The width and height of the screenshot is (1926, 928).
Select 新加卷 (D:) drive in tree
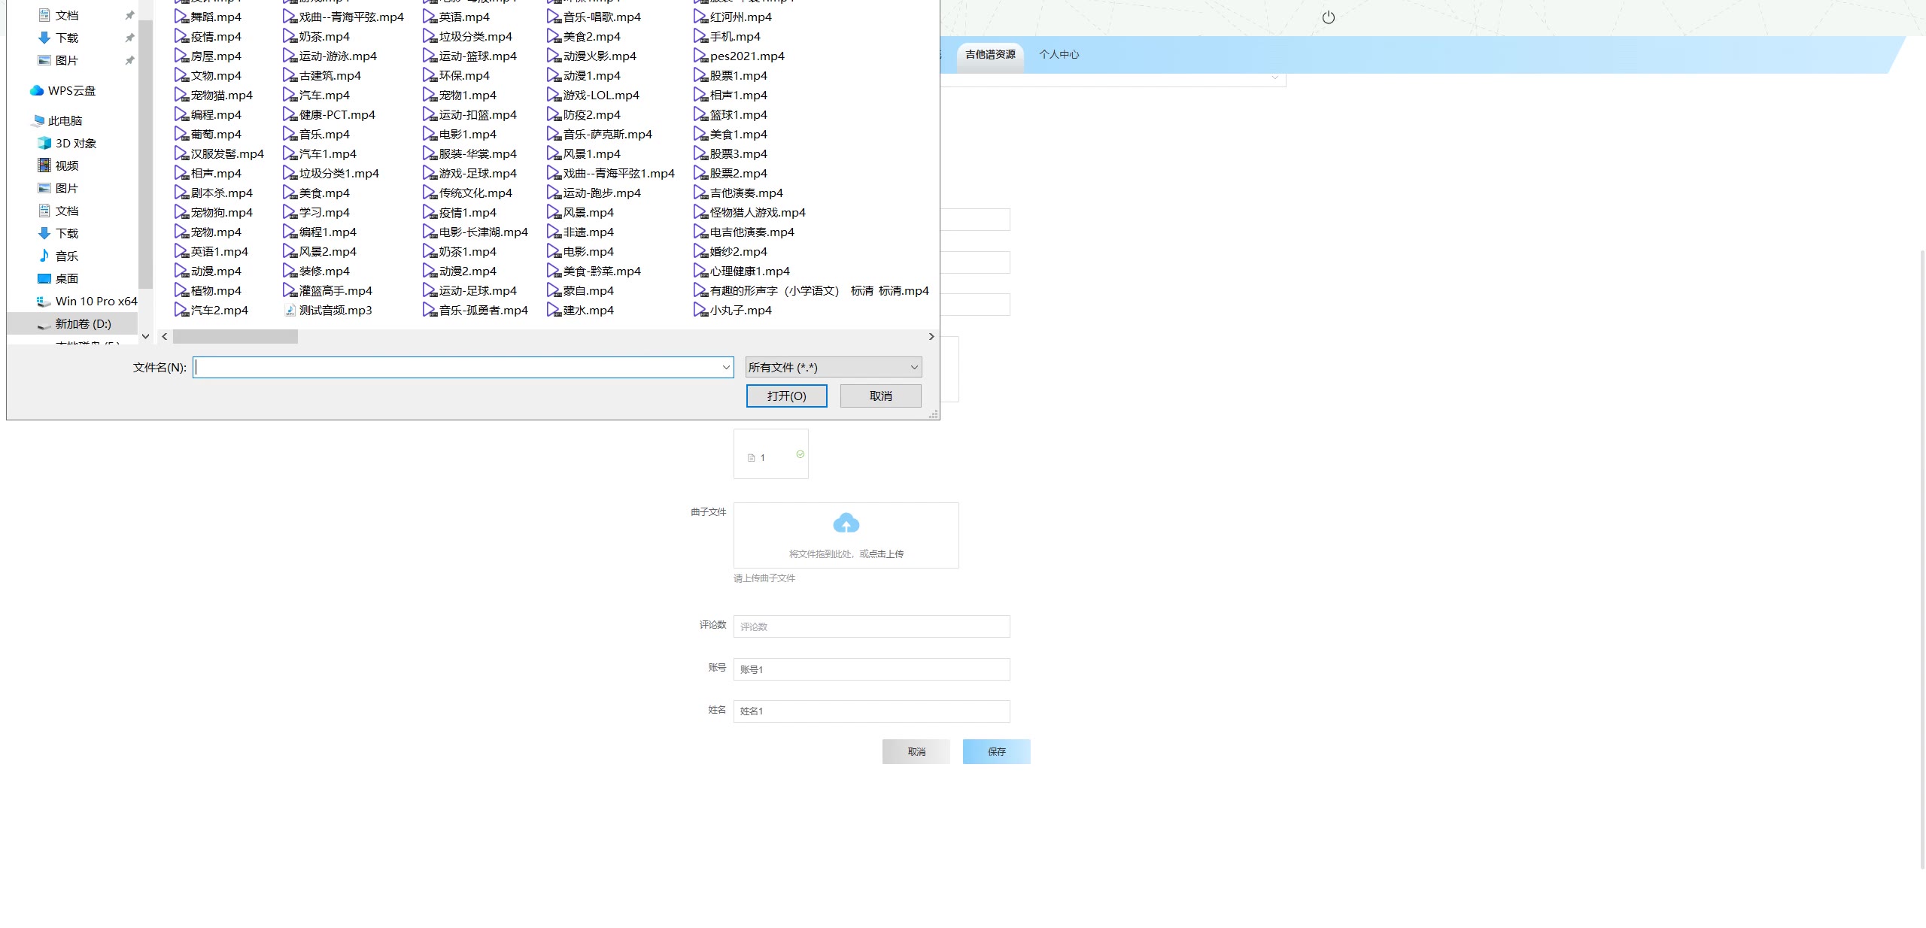82,323
